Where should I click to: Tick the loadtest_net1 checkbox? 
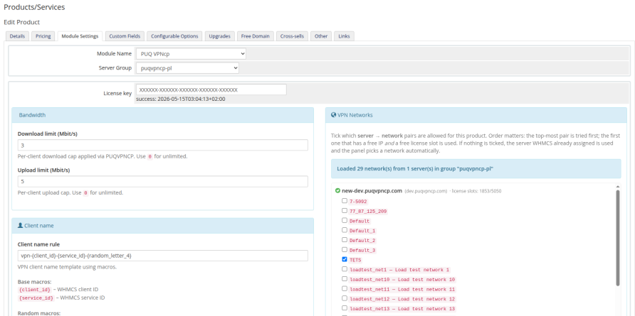point(345,269)
